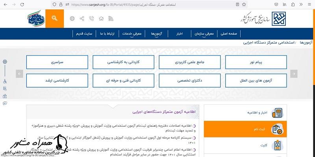Click the browser back arrow
The image size is (315, 157).
[x=6, y=4]
